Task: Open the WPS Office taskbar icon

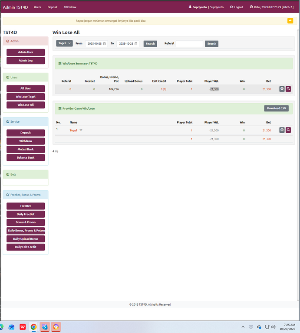Action: click(23, 327)
